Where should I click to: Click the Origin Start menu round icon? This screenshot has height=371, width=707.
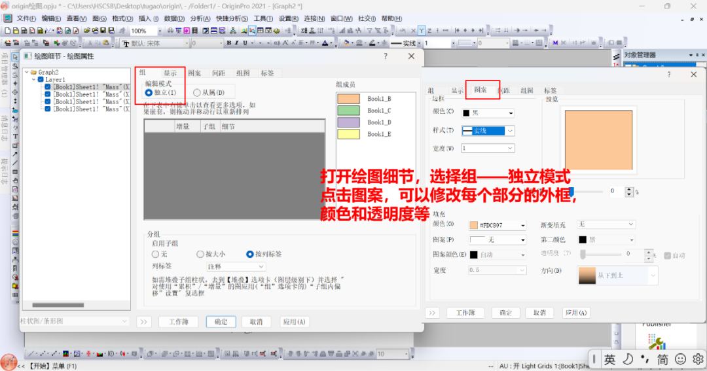point(8,362)
